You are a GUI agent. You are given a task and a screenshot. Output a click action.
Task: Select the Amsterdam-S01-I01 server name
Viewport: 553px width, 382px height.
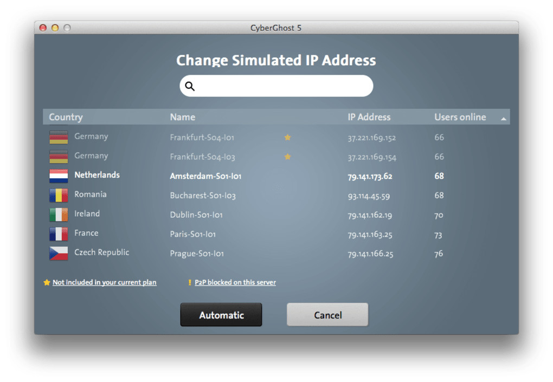tap(205, 176)
